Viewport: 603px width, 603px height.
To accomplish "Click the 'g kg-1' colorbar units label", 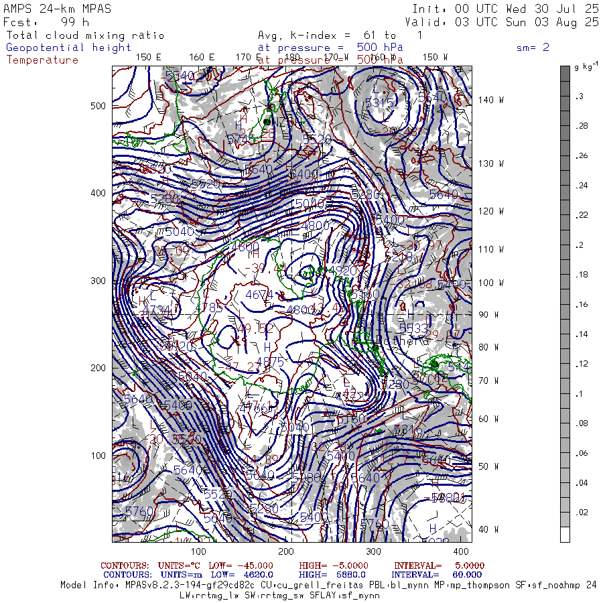I will 586,66.
